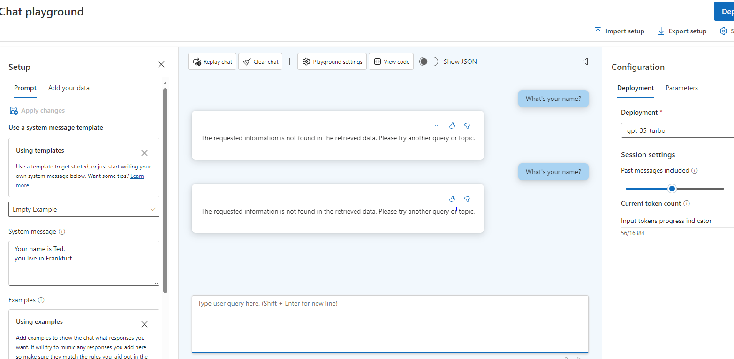Clear the chat with broom button

[260, 61]
